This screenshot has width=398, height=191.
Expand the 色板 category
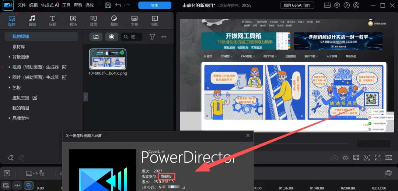click(x=9, y=88)
